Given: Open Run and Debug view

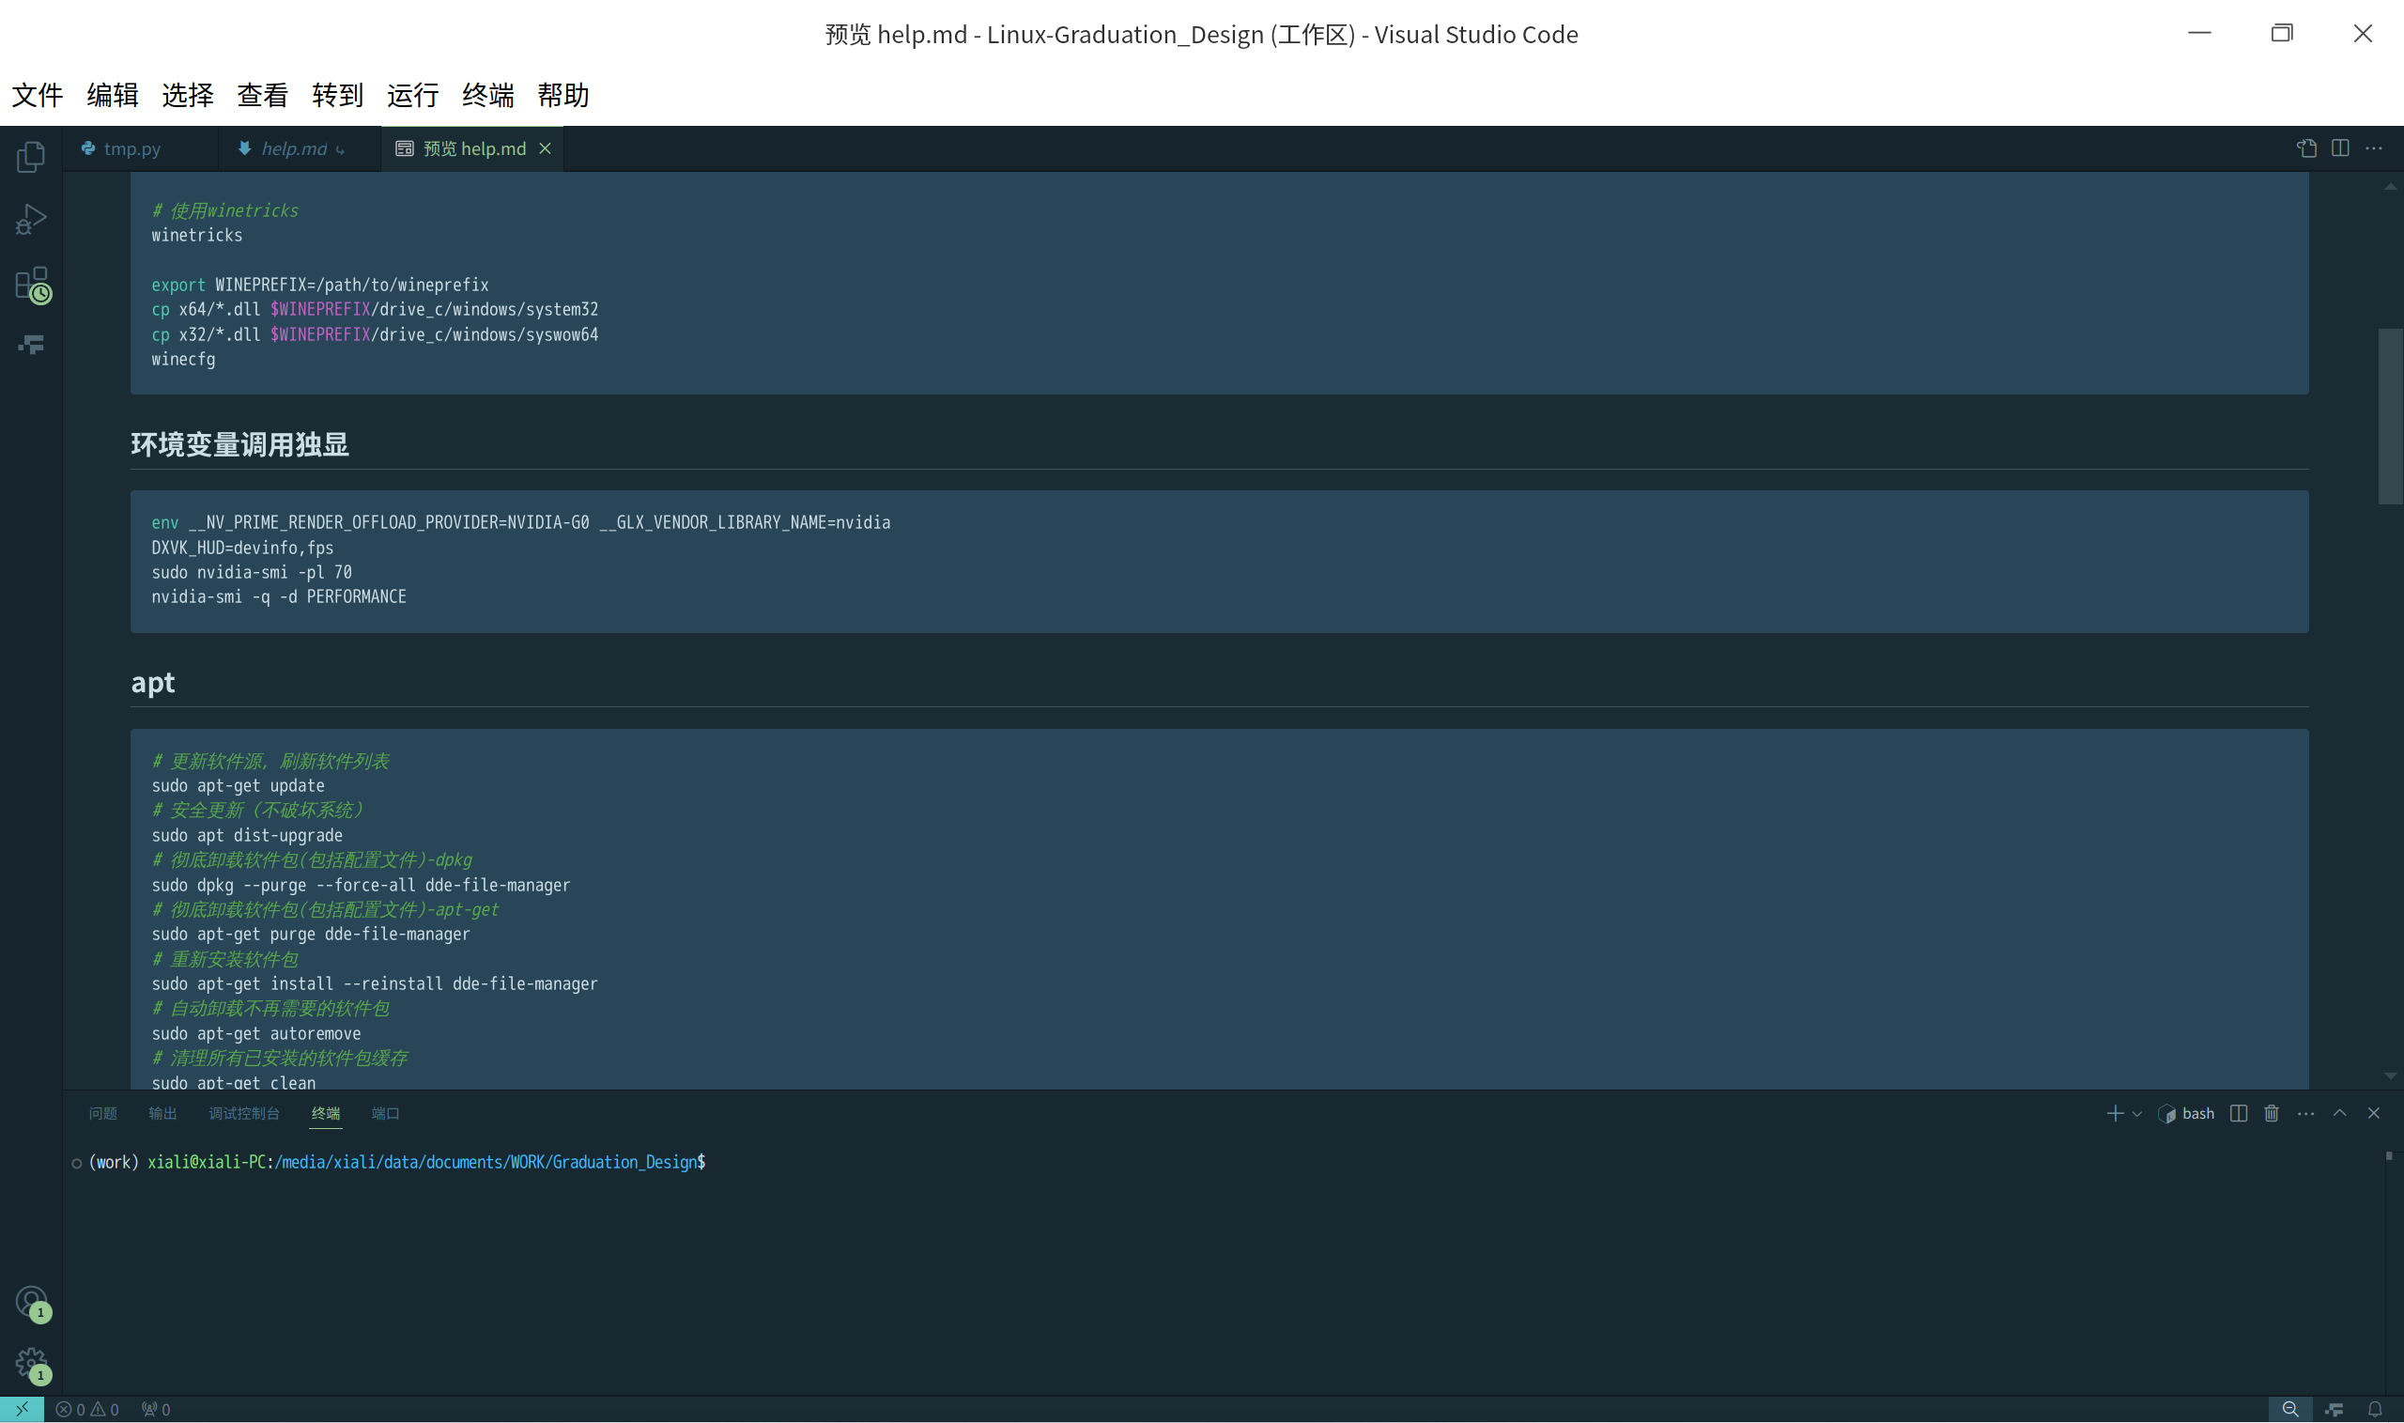Looking at the screenshot, I should tap(31, 220).
